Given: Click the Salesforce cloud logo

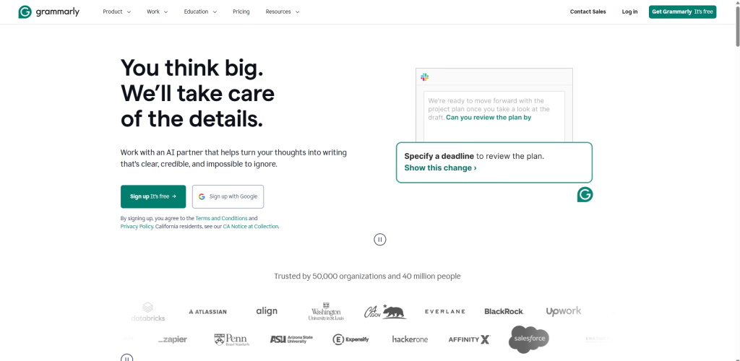Looking at the screenshot, I should (x=529, y=339).
